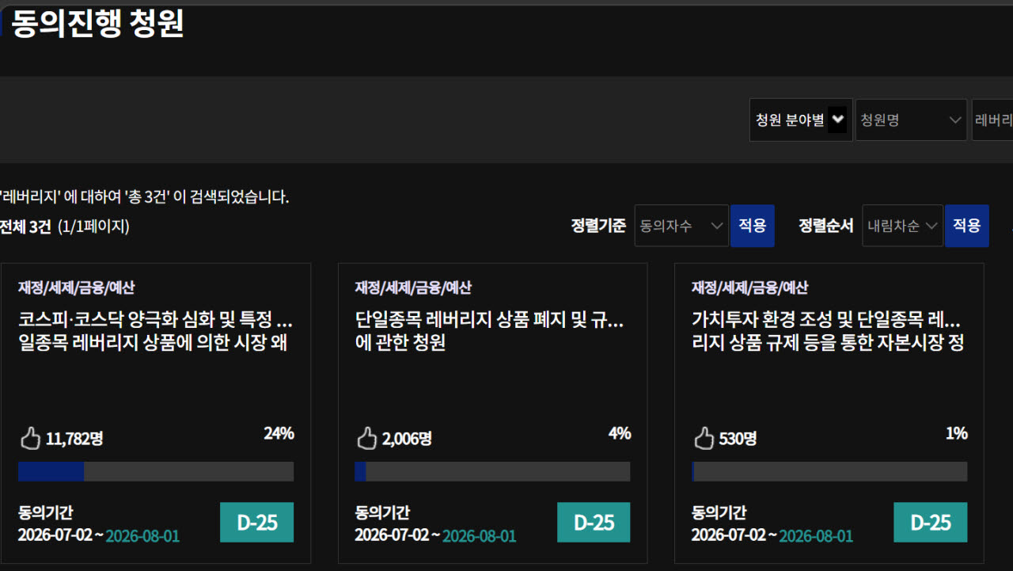Expand the 내림차순 sort order dropdown
1013x571 pixels.
pos(902,226)
